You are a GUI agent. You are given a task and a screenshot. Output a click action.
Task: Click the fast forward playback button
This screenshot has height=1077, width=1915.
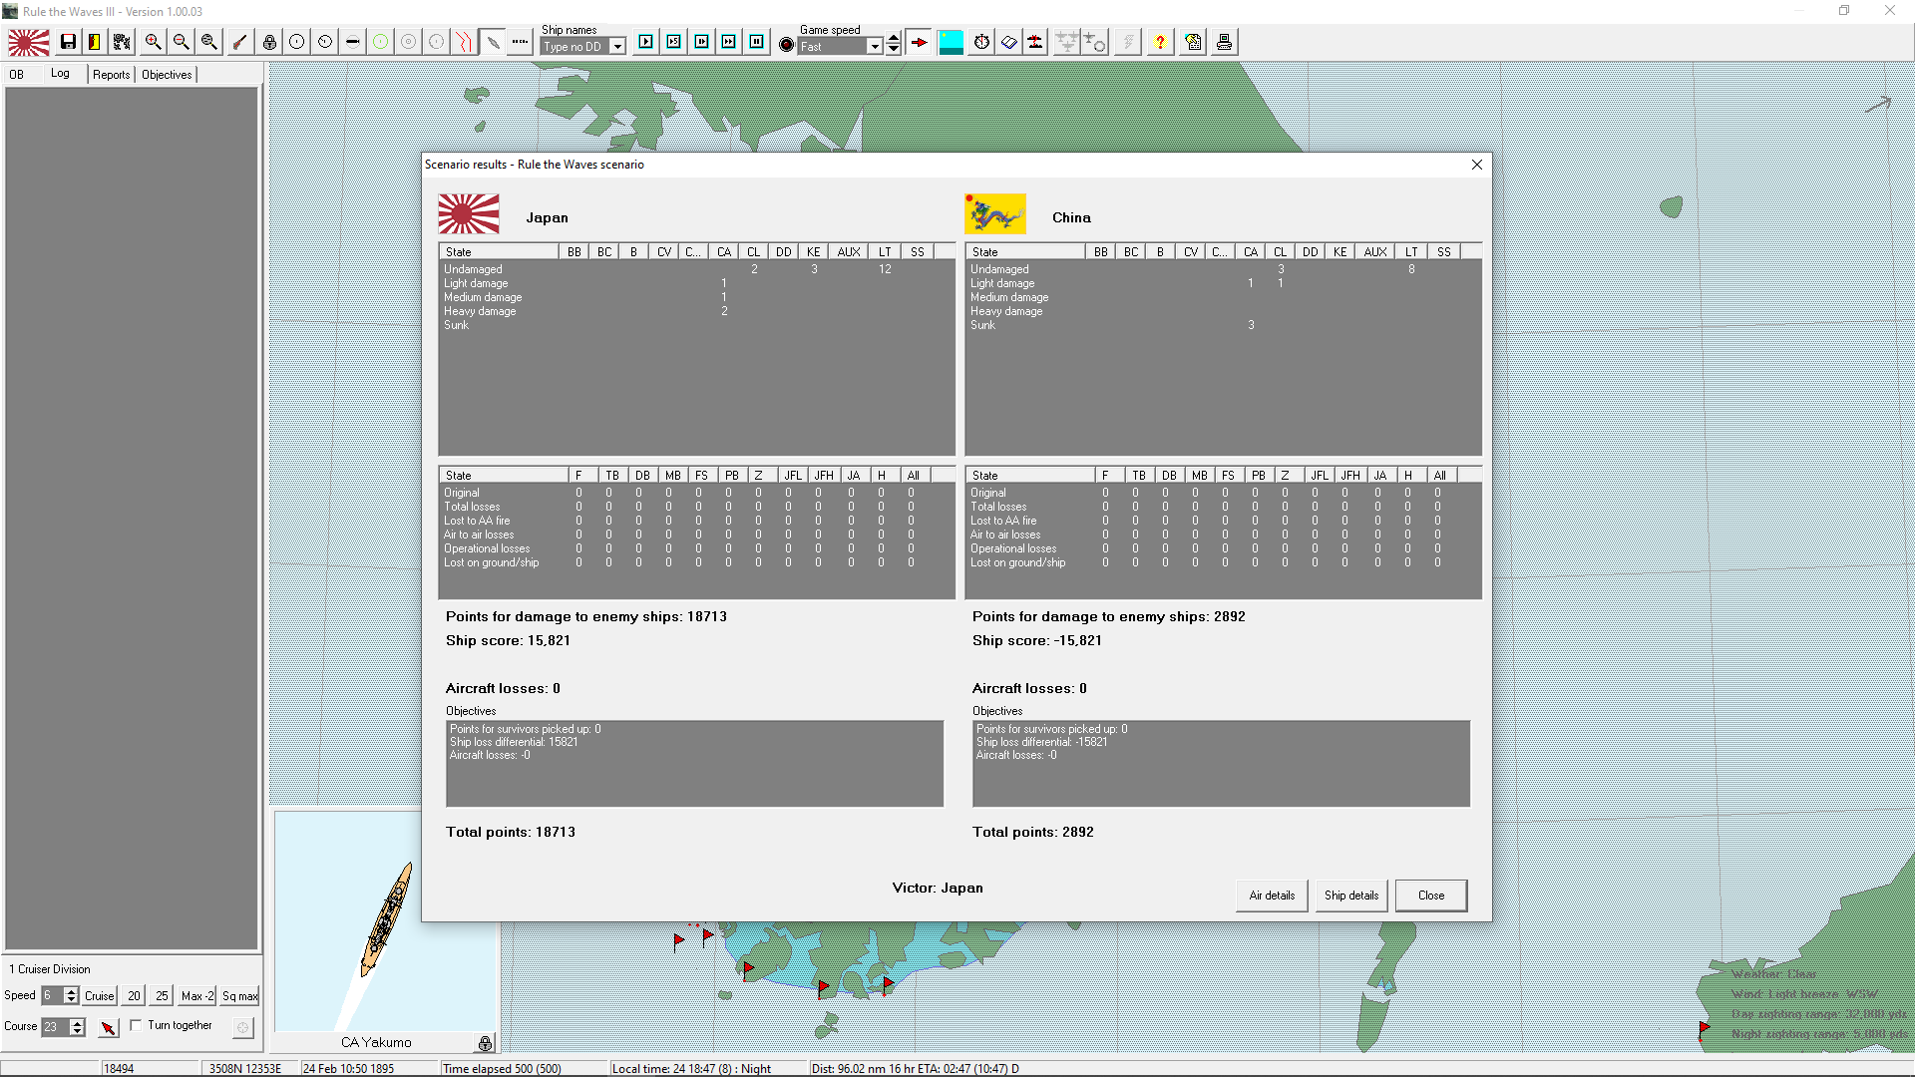(729, 42)
